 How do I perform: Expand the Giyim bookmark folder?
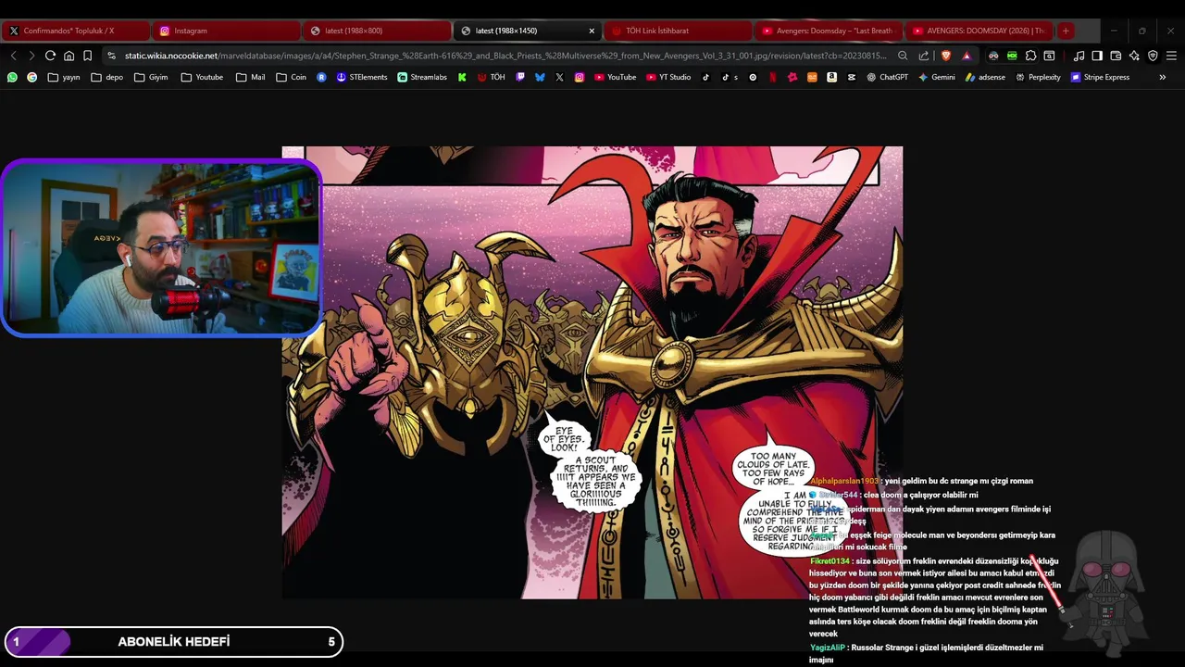tap(151, 77)
